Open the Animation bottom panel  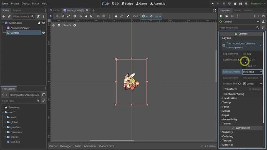tap(90, 146)
